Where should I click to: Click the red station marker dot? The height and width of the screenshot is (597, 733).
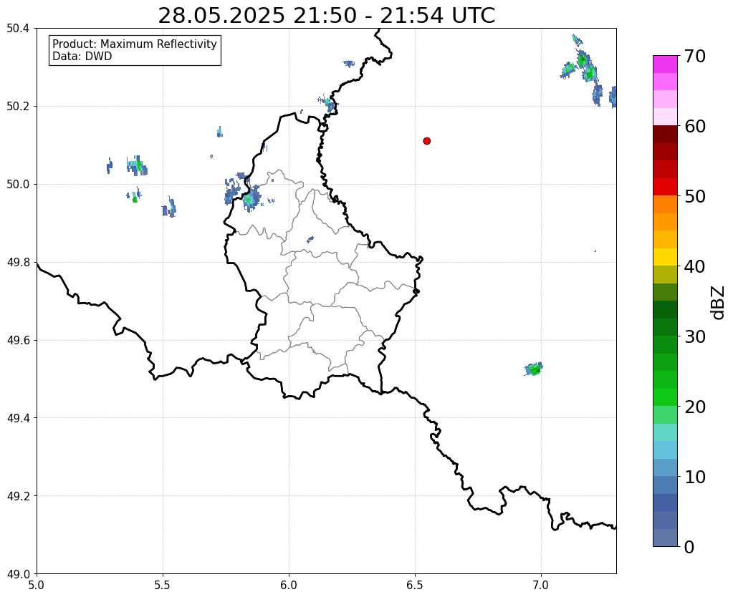point(426,141)
